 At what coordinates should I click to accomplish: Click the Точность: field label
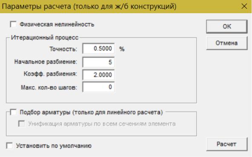pos(63,49)
